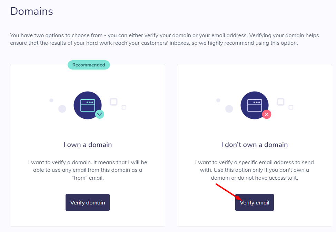Click the red arrow annotation

pos(229,192)
